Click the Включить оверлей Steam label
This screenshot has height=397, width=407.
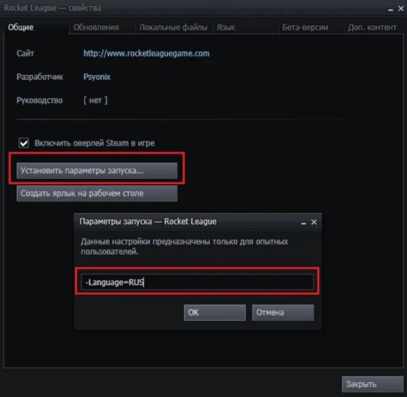[x=94, y=143]
